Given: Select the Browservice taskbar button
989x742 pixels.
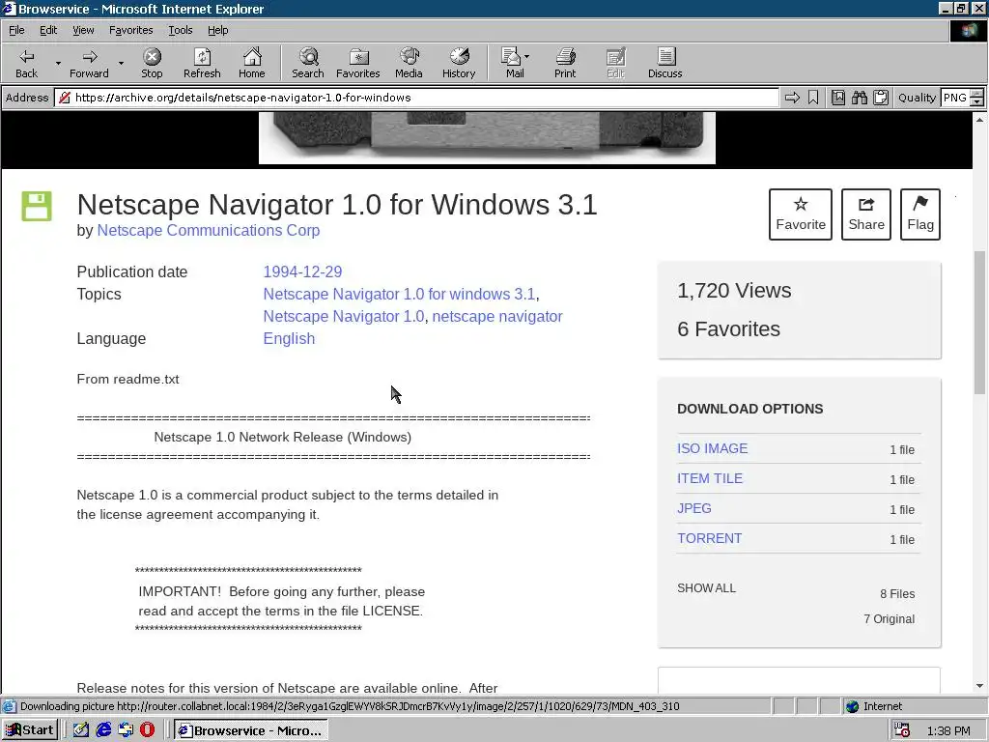Looking at the screenshot, I should pyautogui.click(x=251, y=730).
